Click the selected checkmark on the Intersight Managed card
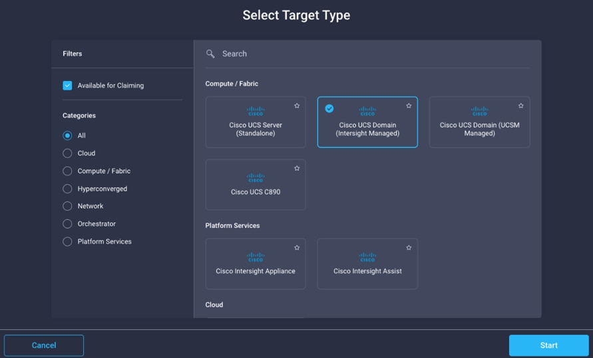The width and height of the screenshot is (593, 358). [x=329, y=109]
